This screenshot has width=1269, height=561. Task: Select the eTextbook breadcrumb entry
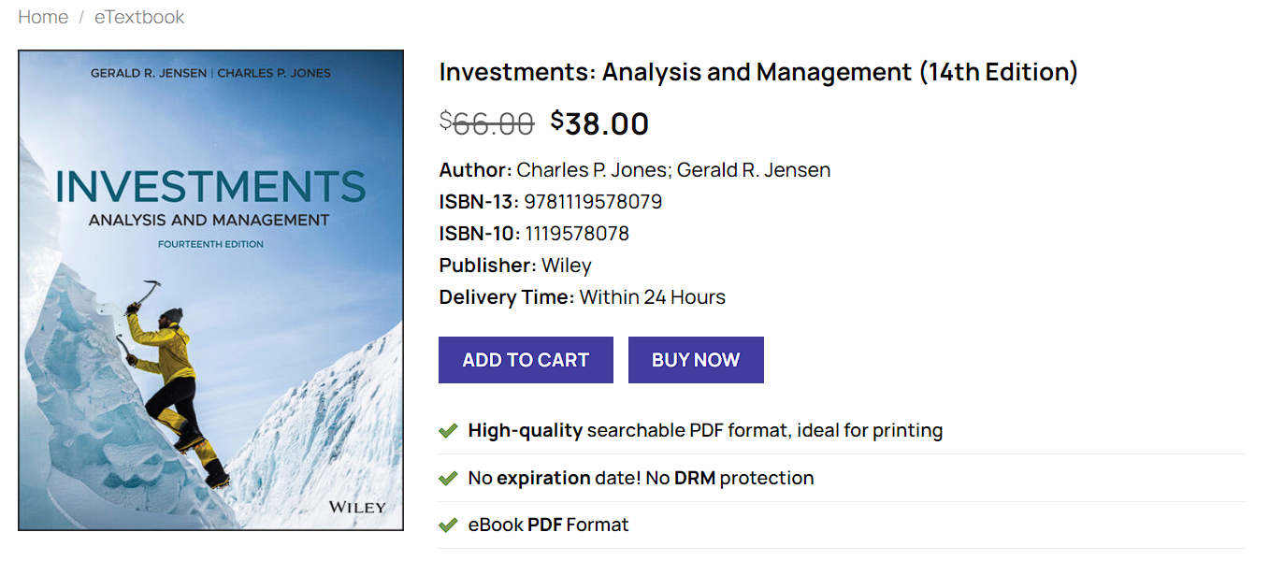138,16
